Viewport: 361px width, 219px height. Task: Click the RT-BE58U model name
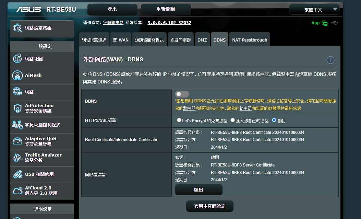(61, 10)
